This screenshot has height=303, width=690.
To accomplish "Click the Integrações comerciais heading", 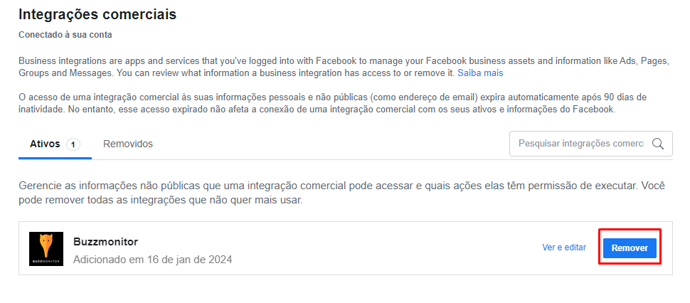I will (97, 14).
